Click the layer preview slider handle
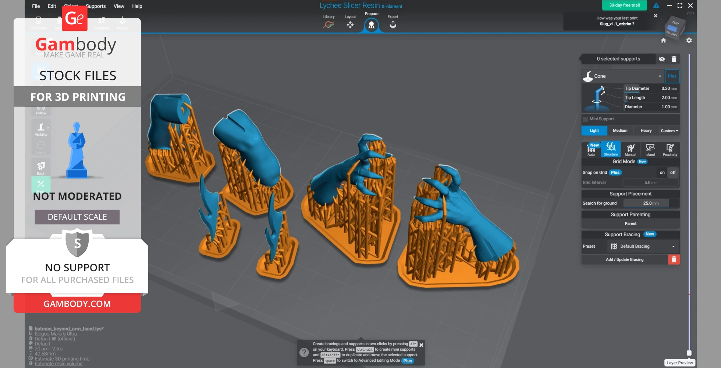The height and width of the screenshot is (368, 721). pyautogui.click(x=689, y=353)
